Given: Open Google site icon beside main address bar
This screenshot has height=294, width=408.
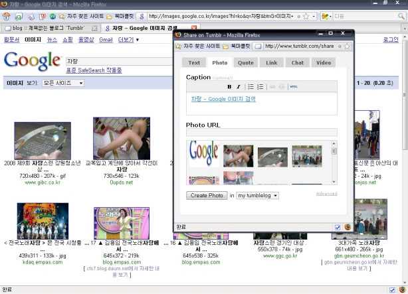Looking at the screenshot, I should [142, 17].
